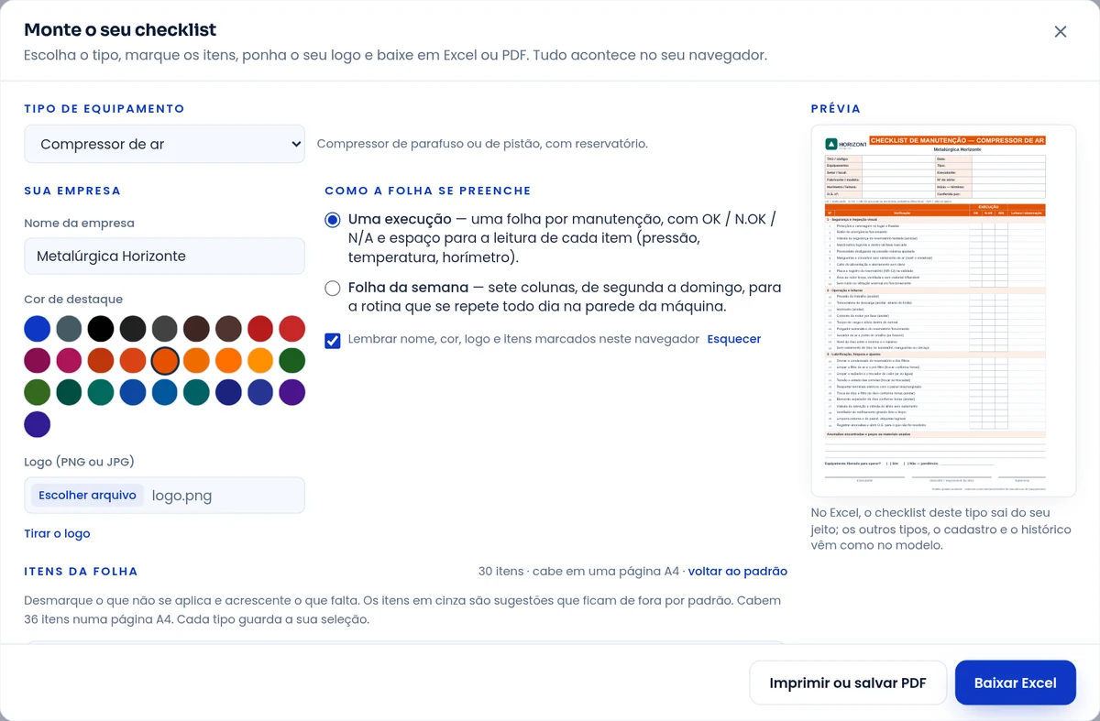Viewport: 1100px width, 721px height.
Task: Click the '30 itens · cabe em uma página A4' text
Action: pyautogui.click(x=578, y=571)
